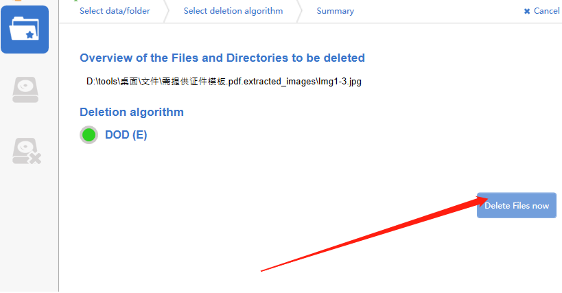This screenshot has width=562, height=293.
Task: Cancel the deletion wizard
Action: [546, 11]
